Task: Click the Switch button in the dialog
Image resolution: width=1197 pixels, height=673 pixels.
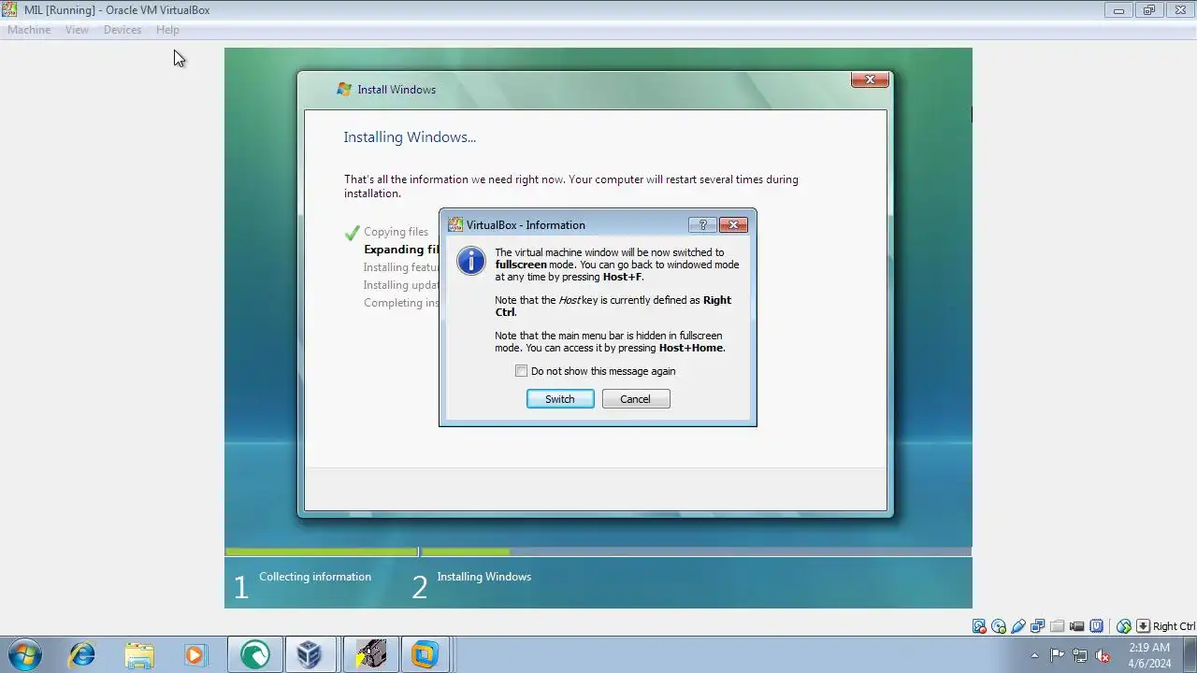Action: (x=560, y=399)
